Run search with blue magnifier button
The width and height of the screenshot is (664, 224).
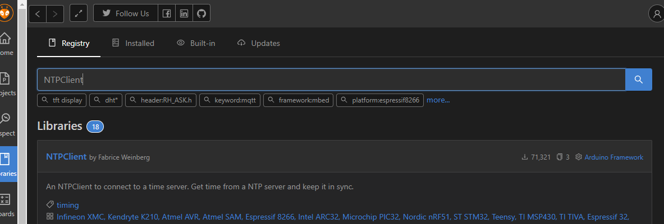[x=639, y=80]
